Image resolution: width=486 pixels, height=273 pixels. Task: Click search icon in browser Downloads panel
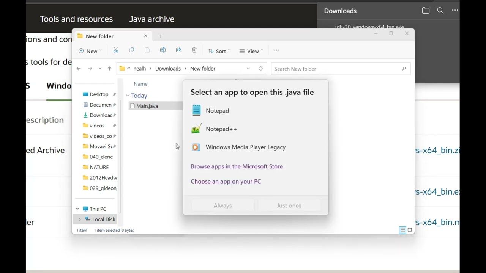[x=440, y=11]
